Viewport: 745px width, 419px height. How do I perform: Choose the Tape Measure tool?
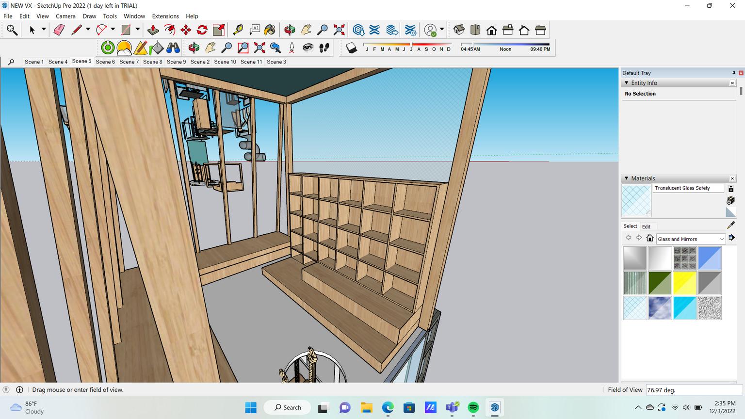click(238, 30)
